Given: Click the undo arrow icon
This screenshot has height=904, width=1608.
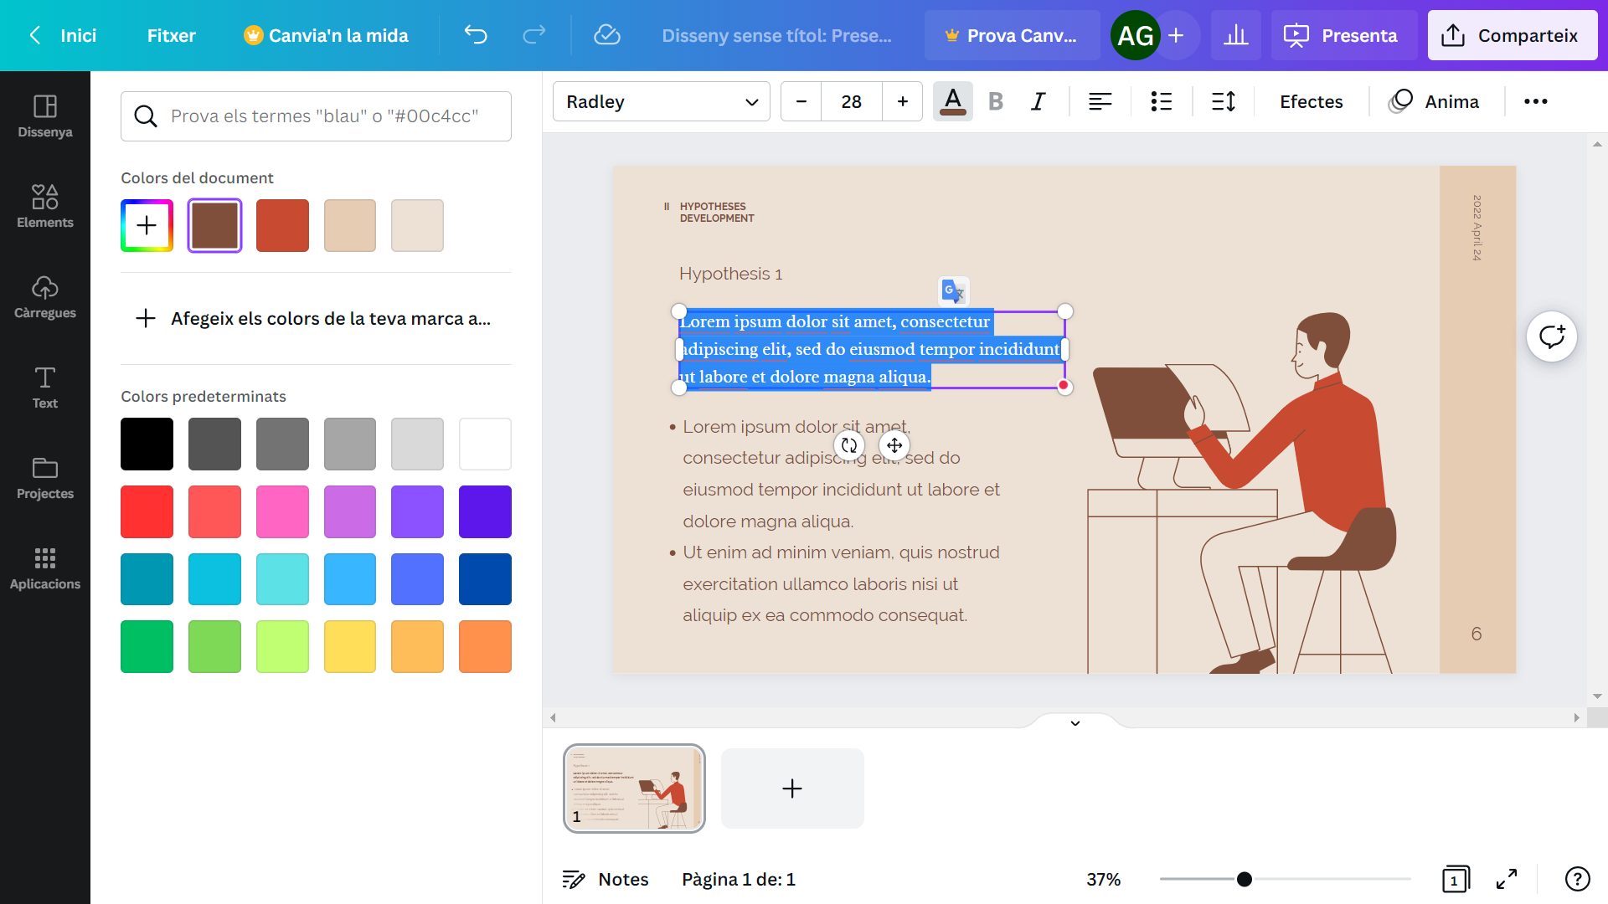Looking at the screenshot, I should click(476, 35).
